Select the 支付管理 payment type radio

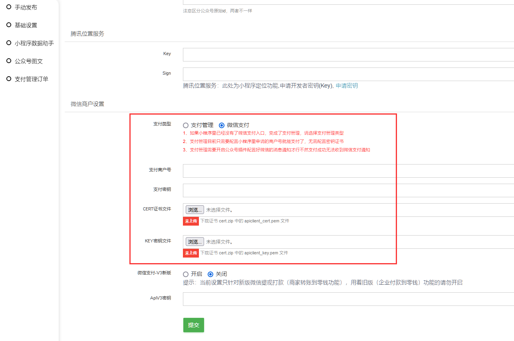pos(186,125)
